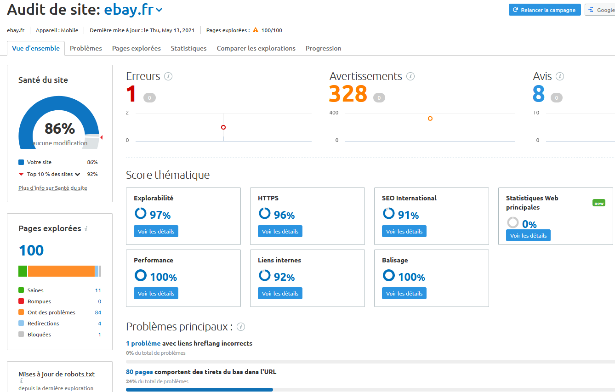Click the Statistiques Web 0% ring icon

tap(512, 223)
